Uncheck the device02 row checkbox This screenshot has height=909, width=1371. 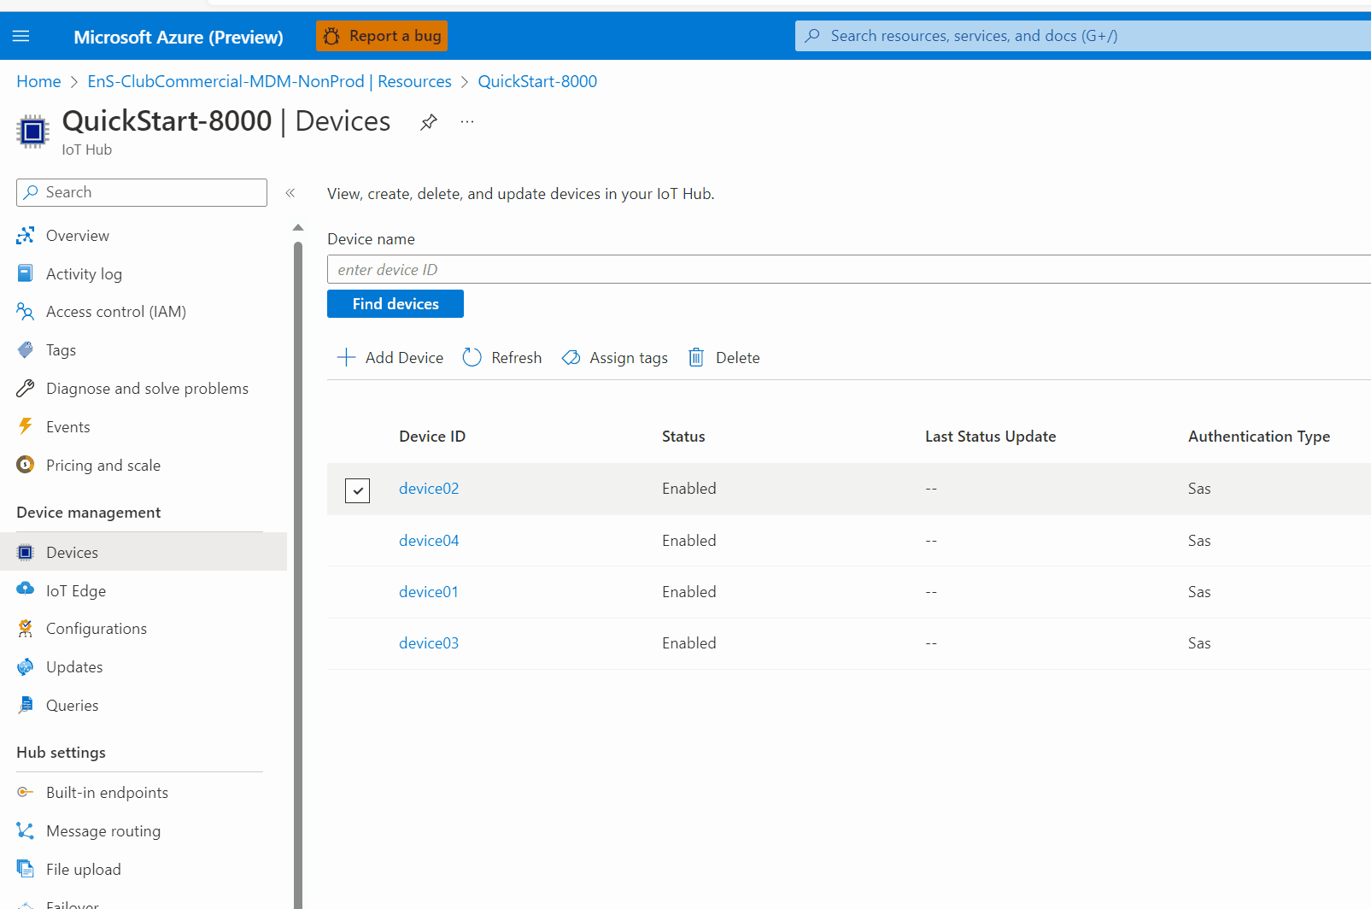coord(357,490)
